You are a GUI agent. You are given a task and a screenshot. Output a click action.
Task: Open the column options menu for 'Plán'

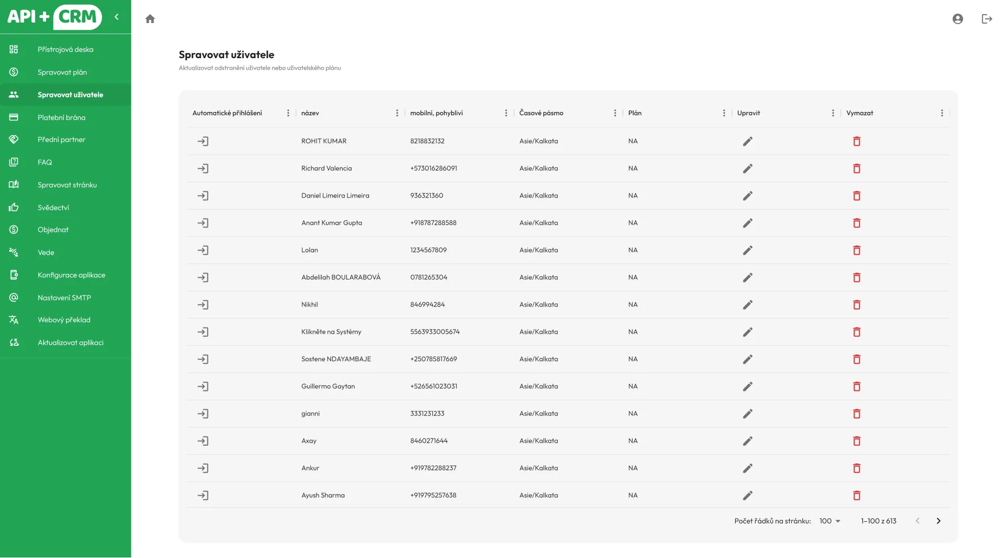coord(724,113)
